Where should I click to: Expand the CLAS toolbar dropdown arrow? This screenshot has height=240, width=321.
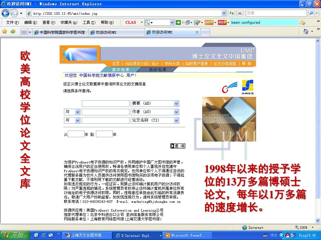click(141, 22)
